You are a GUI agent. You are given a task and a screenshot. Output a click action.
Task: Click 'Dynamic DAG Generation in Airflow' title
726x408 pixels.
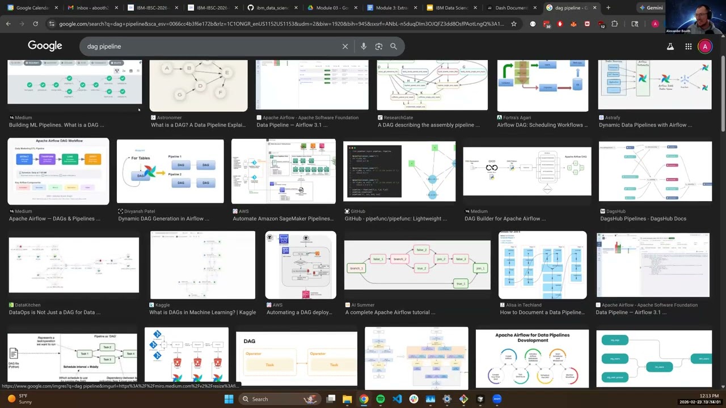pos(163,219)
